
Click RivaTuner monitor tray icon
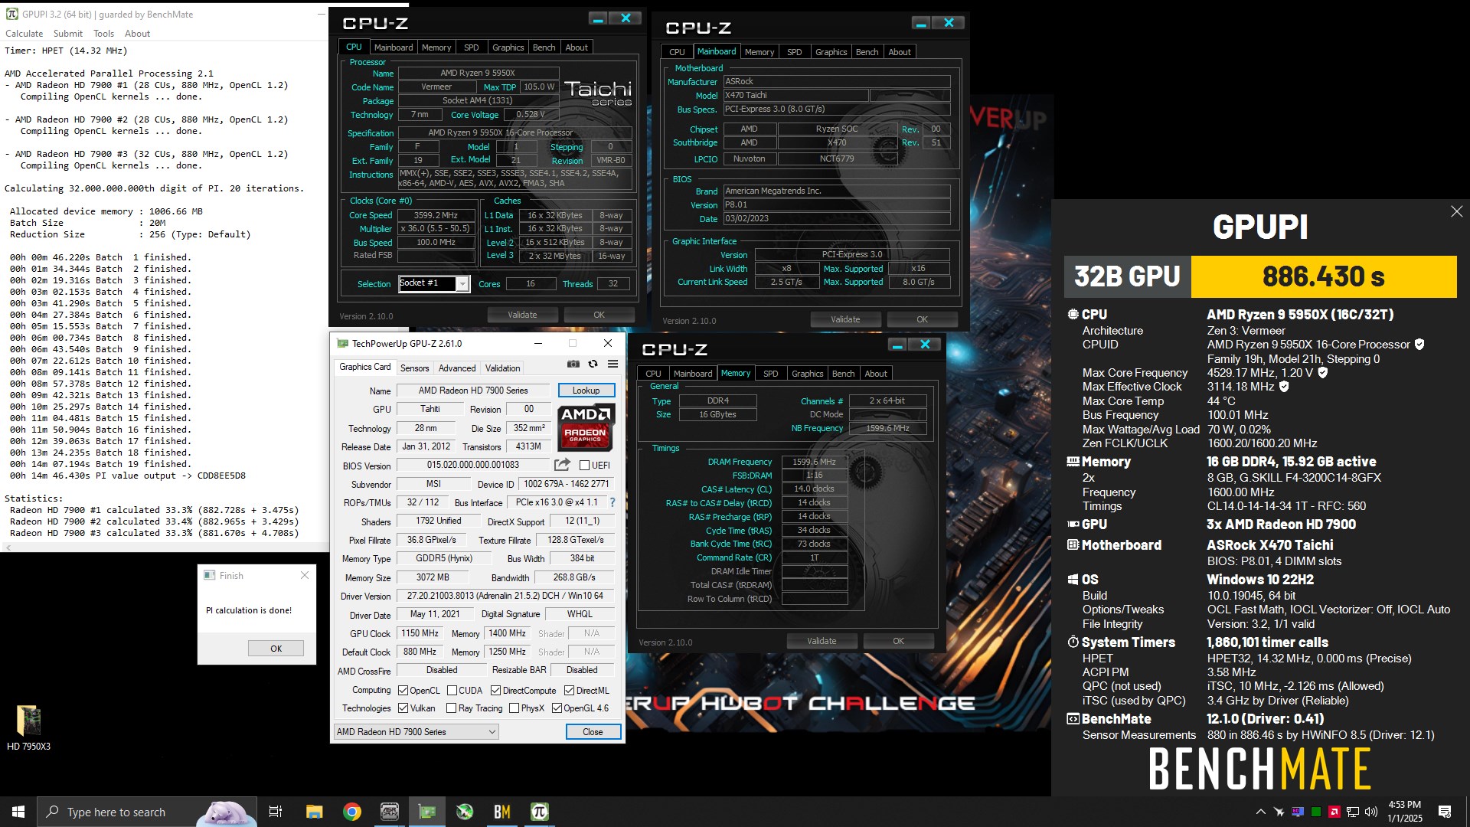click(1298, 812)
